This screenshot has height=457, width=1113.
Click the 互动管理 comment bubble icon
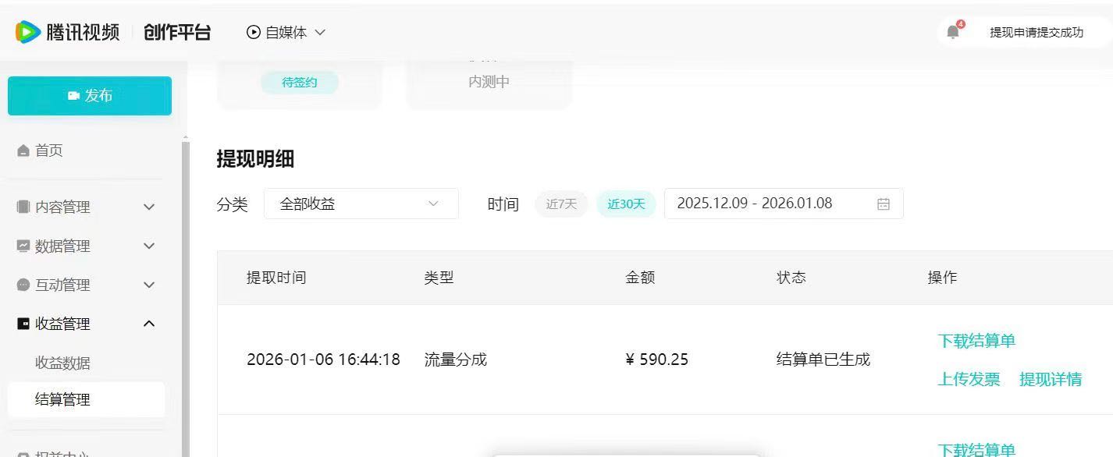[x=22, y=285]
